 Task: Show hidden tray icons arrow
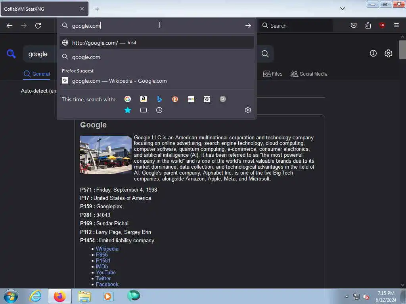(x=347, y=297)
